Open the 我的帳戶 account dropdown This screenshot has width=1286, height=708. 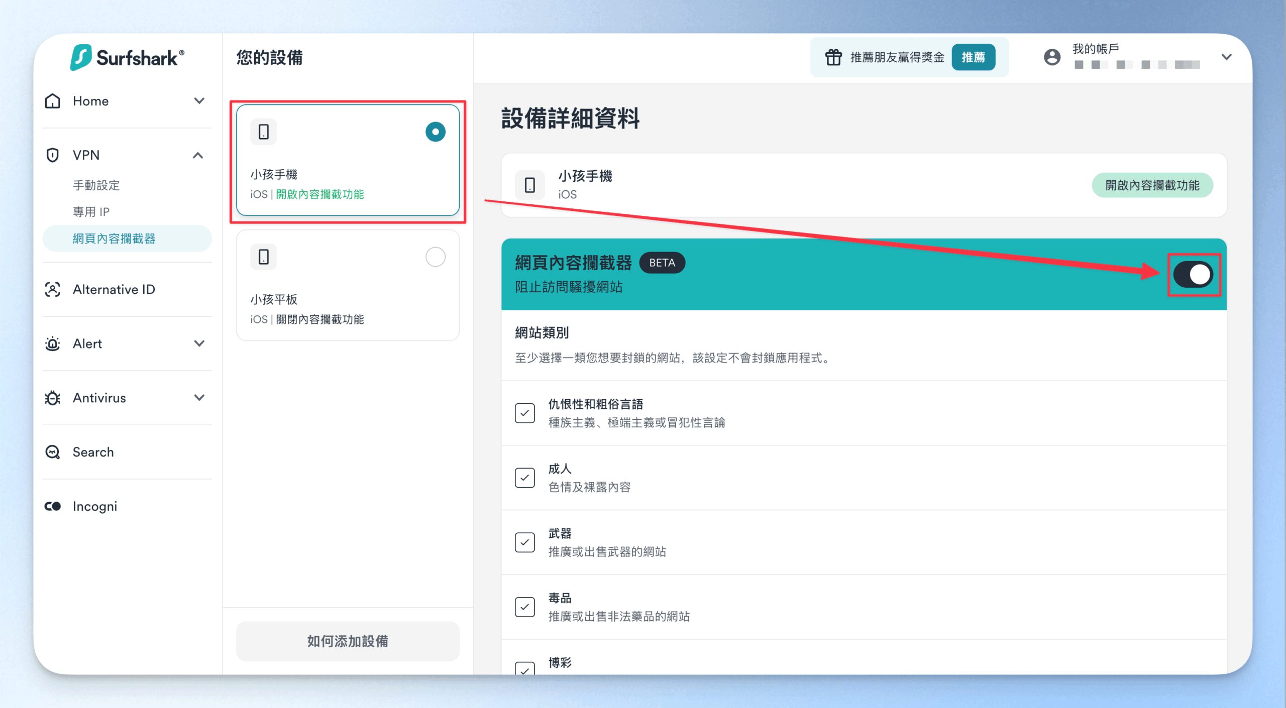[1226, 57]
